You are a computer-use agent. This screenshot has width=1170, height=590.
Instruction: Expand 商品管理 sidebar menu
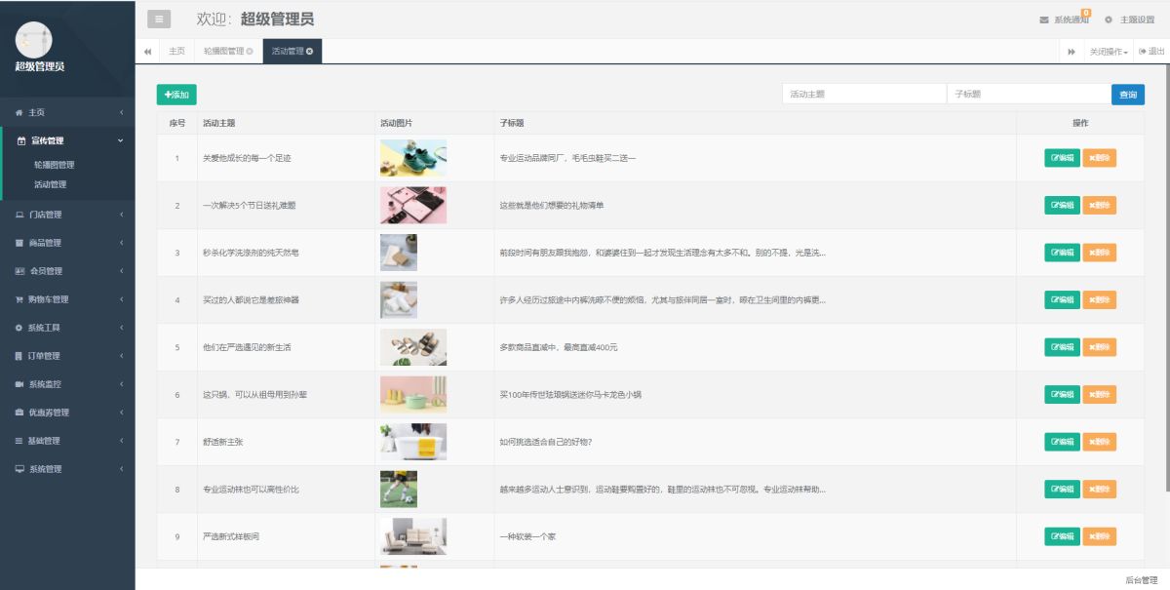pos(67,243)
